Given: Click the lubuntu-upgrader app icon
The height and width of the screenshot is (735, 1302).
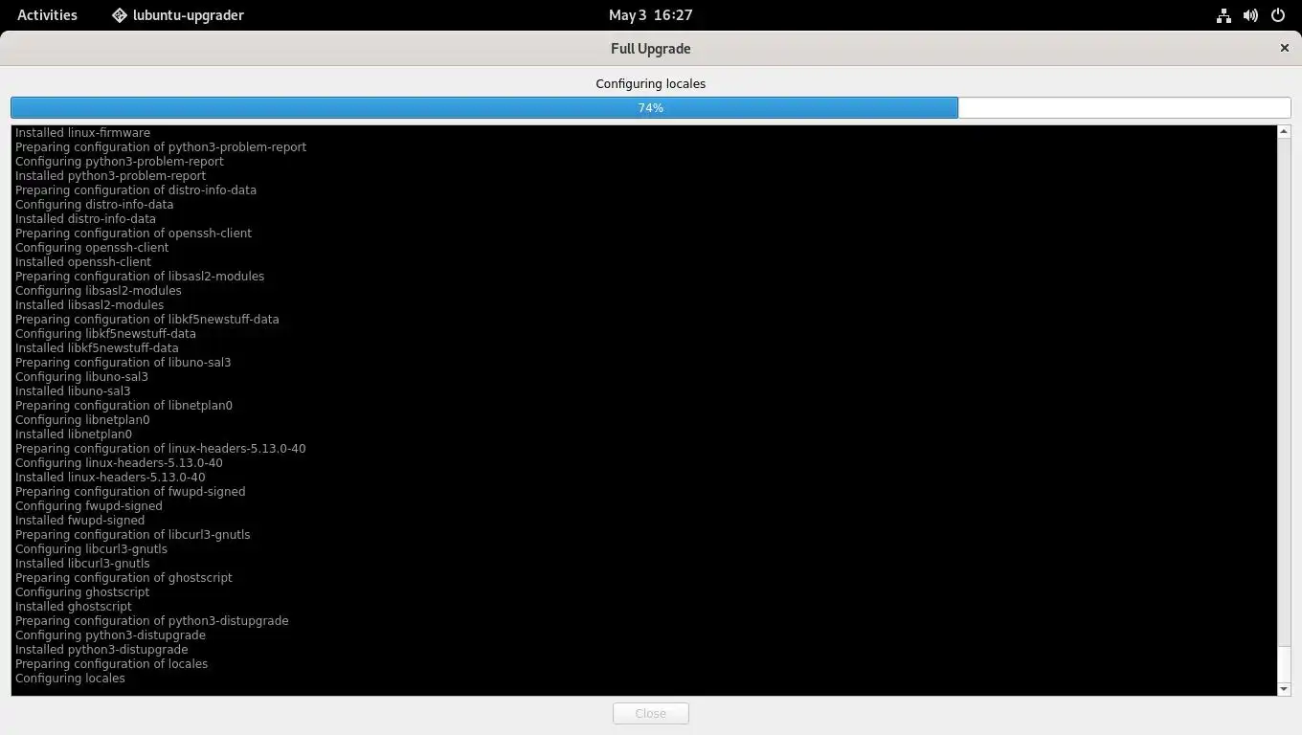Looking at the screenshot, I should pyautogui.click(x=120, y=15).
